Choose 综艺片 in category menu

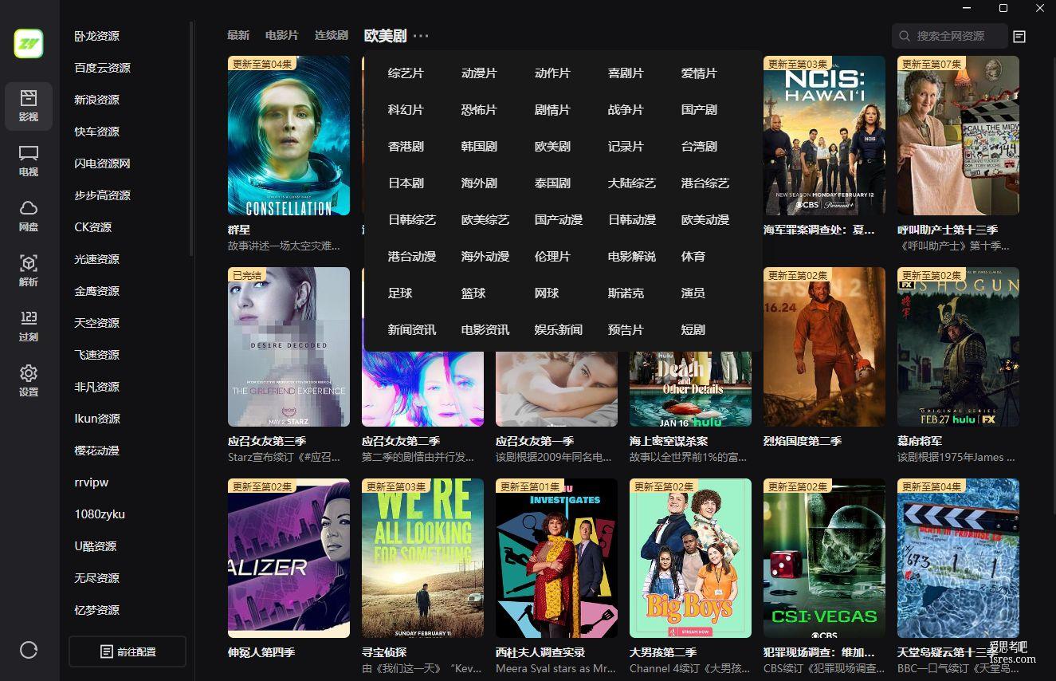406,73
